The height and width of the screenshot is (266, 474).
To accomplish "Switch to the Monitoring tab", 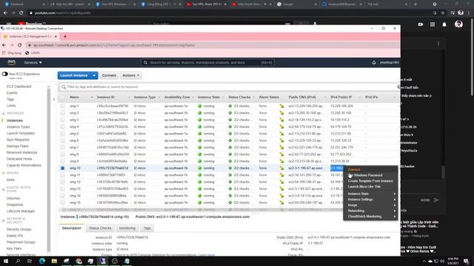I will pyautogui.click(x=127, y=228).
